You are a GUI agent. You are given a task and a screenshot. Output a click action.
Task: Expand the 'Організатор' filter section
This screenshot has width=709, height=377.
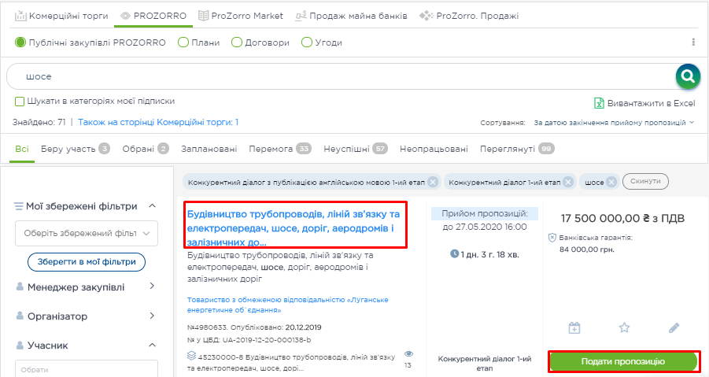point(87,316)
